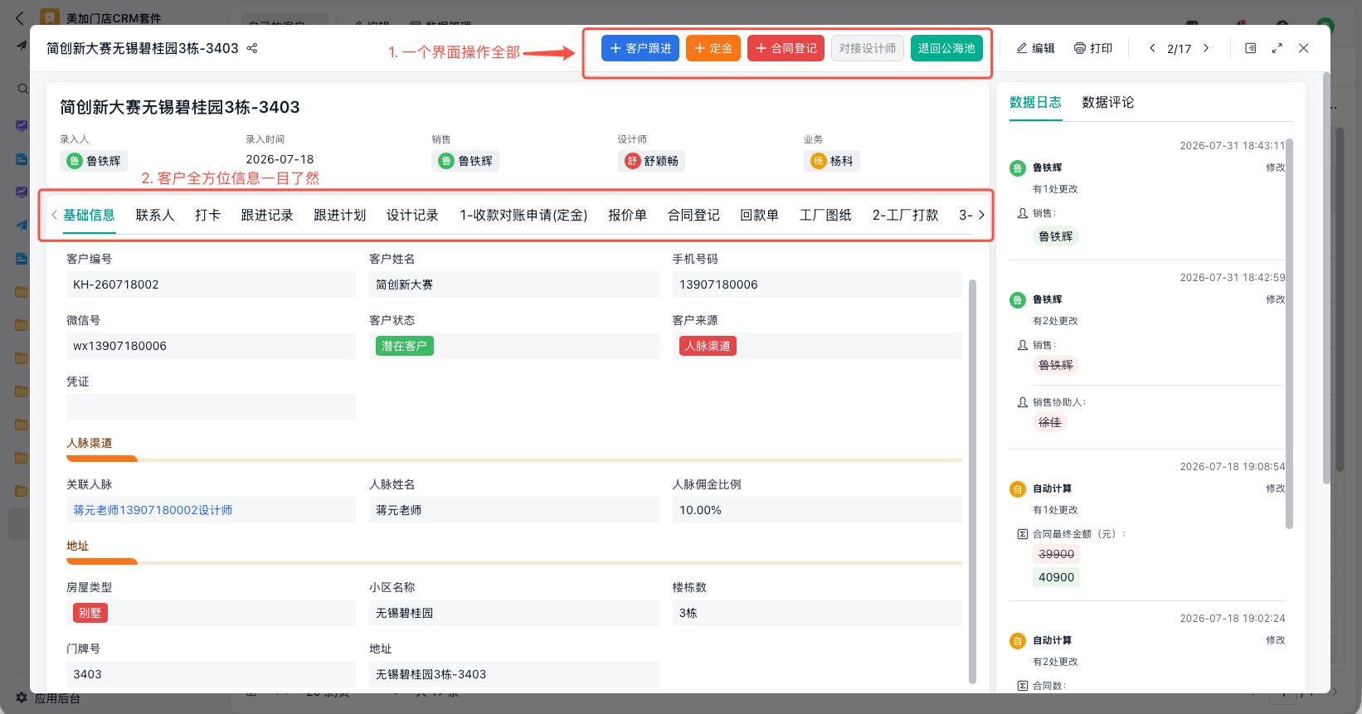Click the new amount value 40900
Viewport: 1362px width, 714px height.
click(x=1056, y=577)
